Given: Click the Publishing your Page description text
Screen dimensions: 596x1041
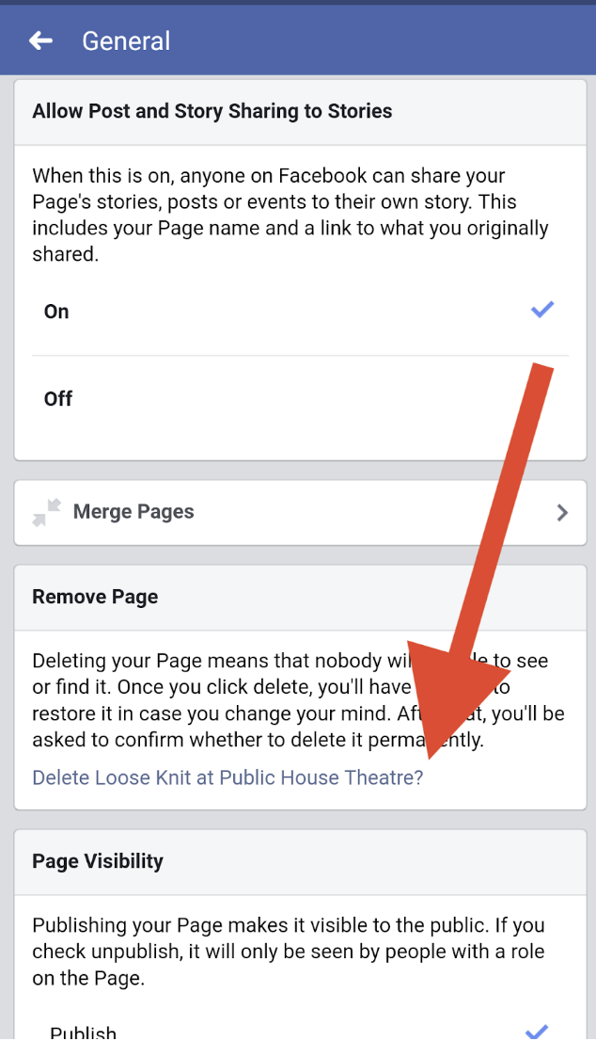Looking at the screenshot, I should pos(289,952).
